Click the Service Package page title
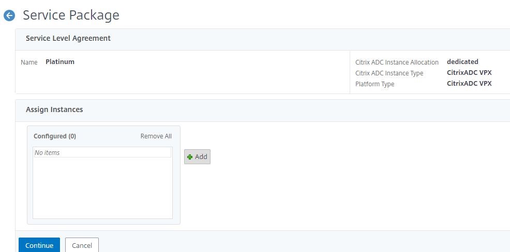This screenshot has width=510, height=252. click(71, 15)
